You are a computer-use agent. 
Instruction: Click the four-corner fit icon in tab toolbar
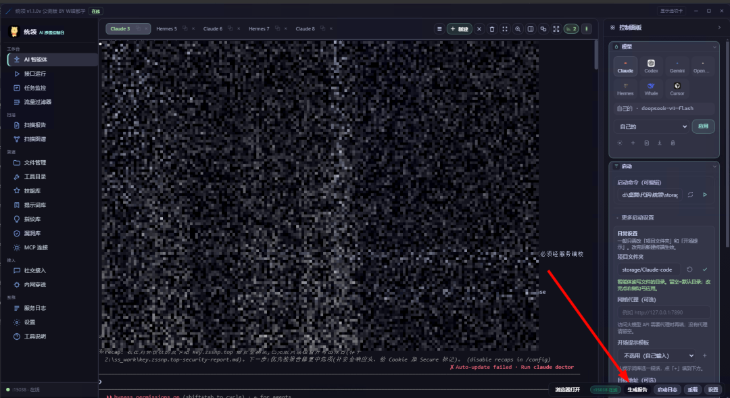coord(505,29)
